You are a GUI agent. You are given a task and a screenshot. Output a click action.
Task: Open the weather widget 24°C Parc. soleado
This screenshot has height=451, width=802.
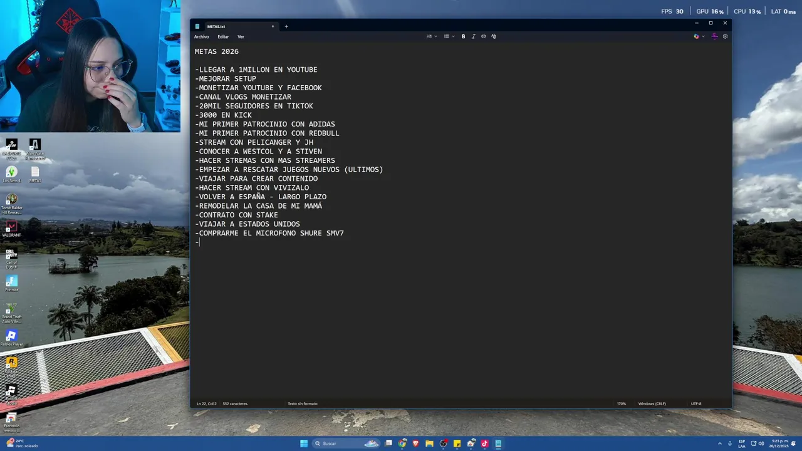point(23,443)
